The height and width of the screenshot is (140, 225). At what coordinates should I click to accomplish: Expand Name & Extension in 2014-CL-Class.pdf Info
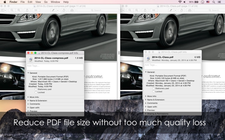click(x=146, y=100)
